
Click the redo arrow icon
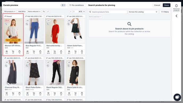[x=48, y=11]
